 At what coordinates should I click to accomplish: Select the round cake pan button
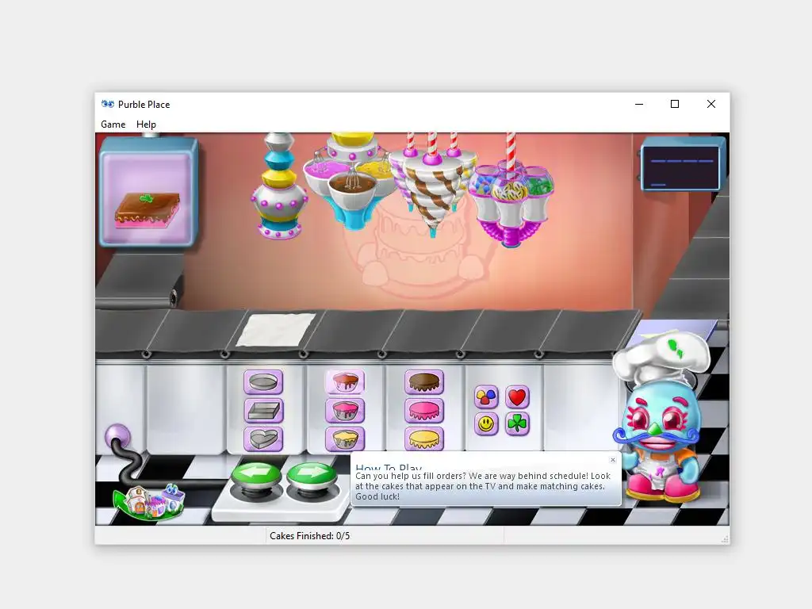(x=263, y=382)
